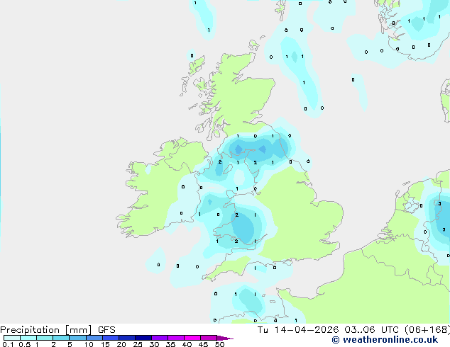The width and height of the screenshot is (450, 347).
Task: Pick the 20–25 mm dark blue legend swatch
Action: point(127,338)
